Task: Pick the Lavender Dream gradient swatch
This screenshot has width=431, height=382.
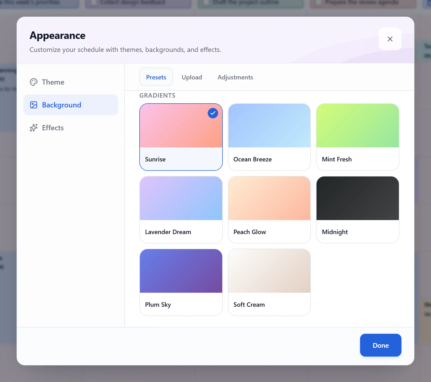Action: [181, 198]
